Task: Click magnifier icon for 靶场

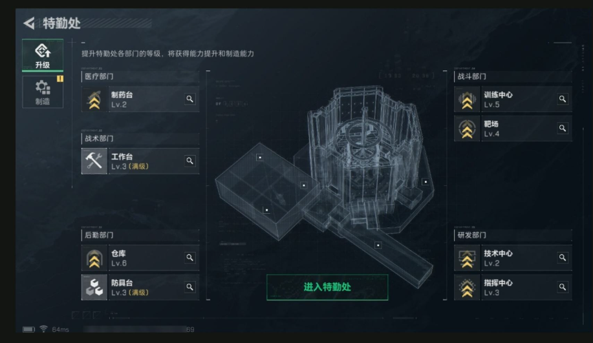Action: click(x=563, y=129)
